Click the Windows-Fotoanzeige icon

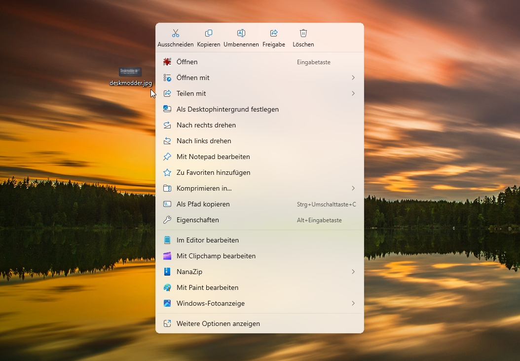point(167,303)
